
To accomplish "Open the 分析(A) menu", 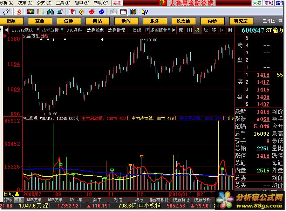I will pyautogui.click(x=7, y=3).
